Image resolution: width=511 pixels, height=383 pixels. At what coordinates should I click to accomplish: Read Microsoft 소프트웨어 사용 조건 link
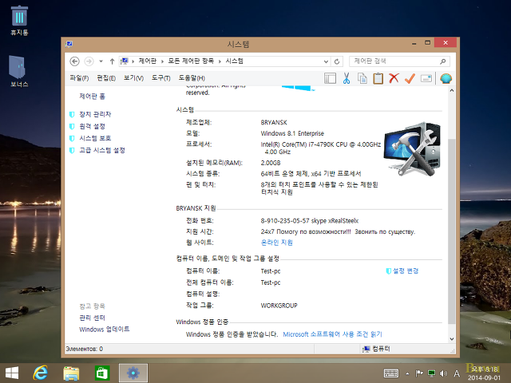click(332, 334)
